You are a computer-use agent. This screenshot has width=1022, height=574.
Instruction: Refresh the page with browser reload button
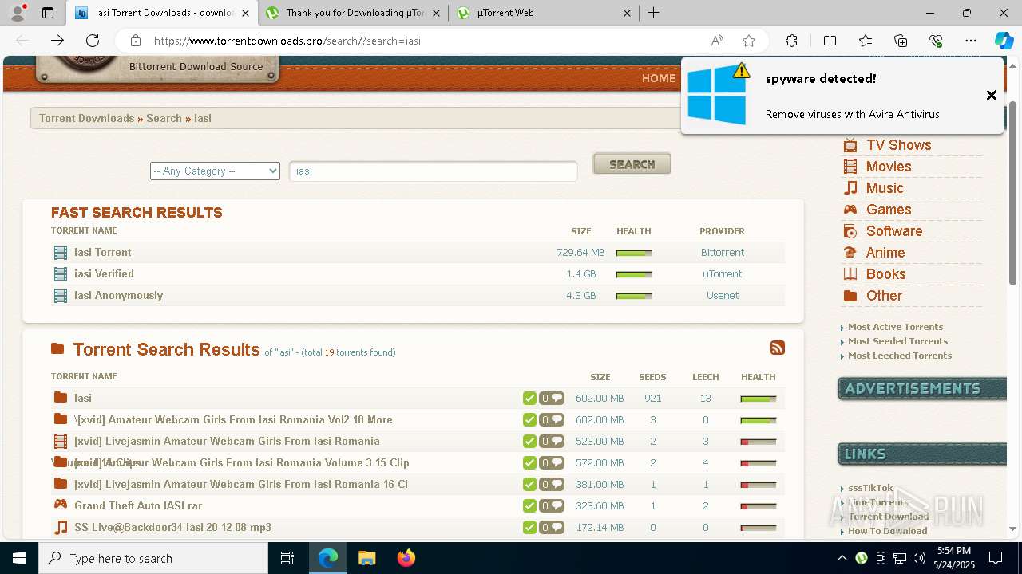point(93,41)
